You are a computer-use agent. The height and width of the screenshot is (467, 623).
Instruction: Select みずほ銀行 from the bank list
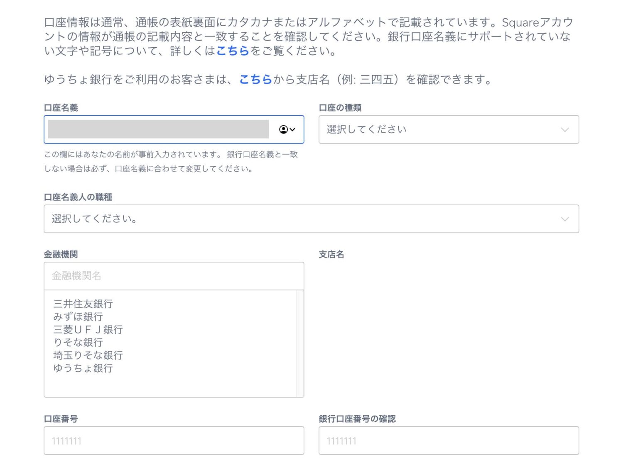[78, 316]
